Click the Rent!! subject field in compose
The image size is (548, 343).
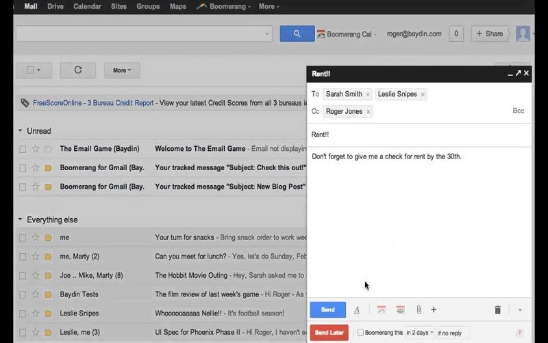[419, 134]
